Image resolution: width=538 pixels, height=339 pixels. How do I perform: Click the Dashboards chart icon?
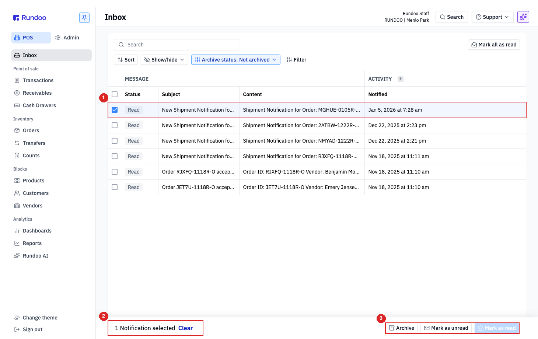(17, 231)
